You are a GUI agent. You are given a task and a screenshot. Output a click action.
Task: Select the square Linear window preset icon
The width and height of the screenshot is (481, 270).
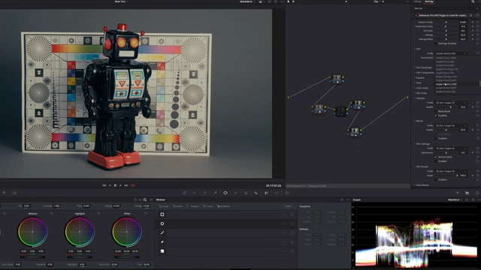click(162, 214)
